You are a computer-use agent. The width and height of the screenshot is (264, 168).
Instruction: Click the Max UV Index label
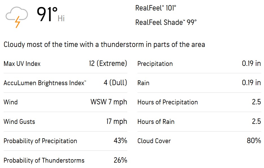[x=22, y=64]
